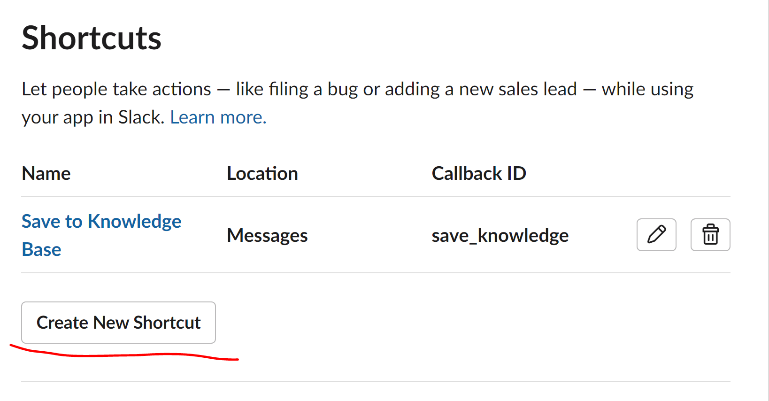Screen dimensions: 769x401
Task: Delete the shortcut using the trash icon
Action: pyautogui.click(x=710, y=235)
